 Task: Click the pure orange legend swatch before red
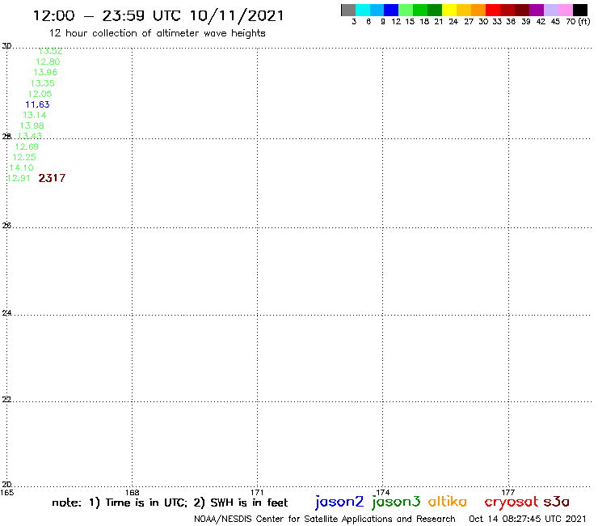(478, 10)
